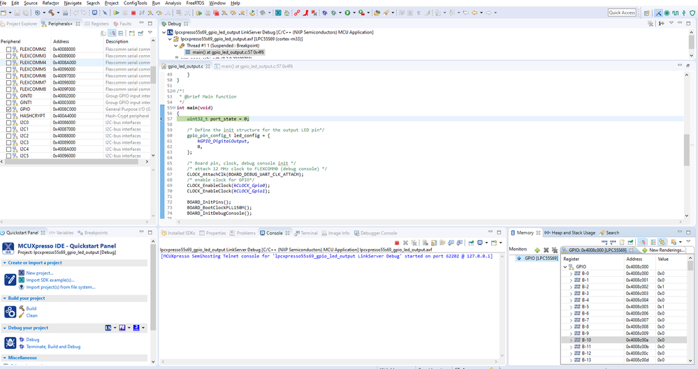The width and height of the screenshot is (698, 369).
Task: Switch to the Heap and Stack Usage tab
Action: pyautogui.click(x=569, y=232)
